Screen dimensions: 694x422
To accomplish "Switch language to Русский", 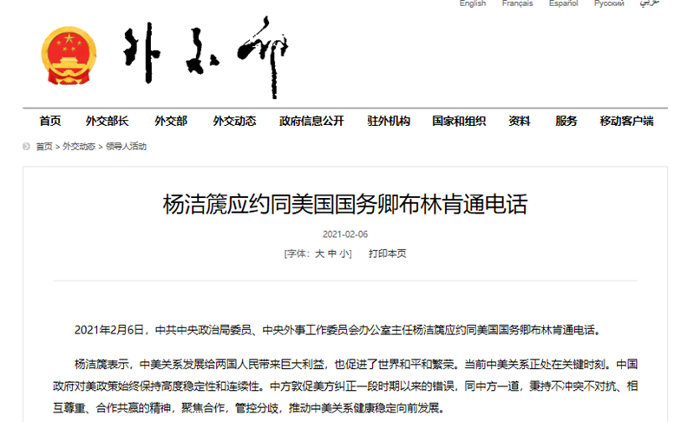I will 609,4.
